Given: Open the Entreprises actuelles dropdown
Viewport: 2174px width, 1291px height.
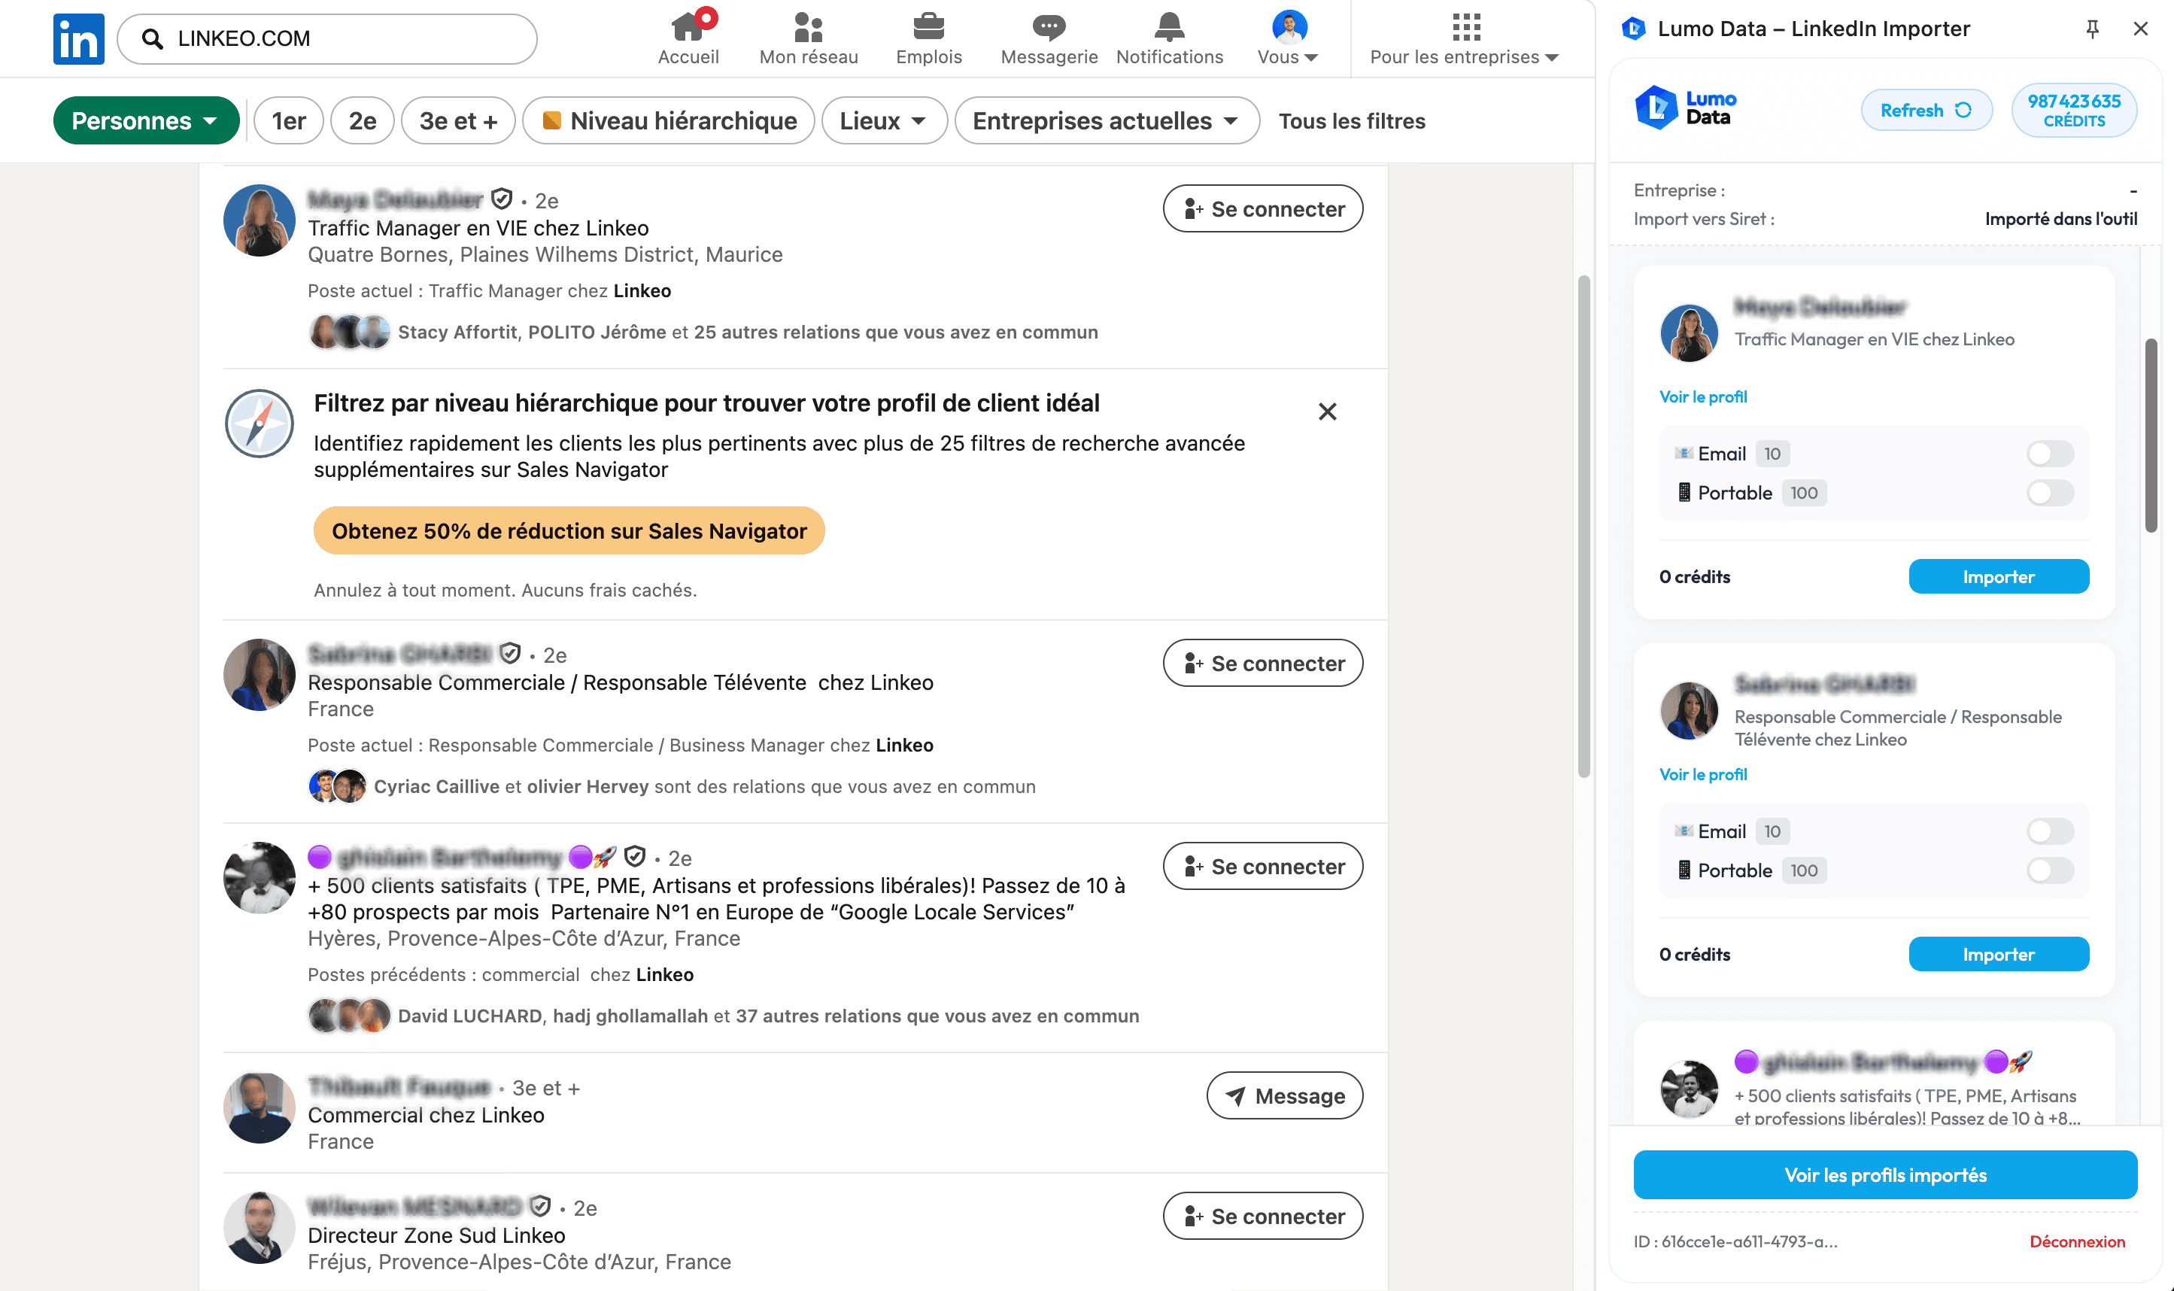Looking at the screenshot, I should tap(1106, 120).
